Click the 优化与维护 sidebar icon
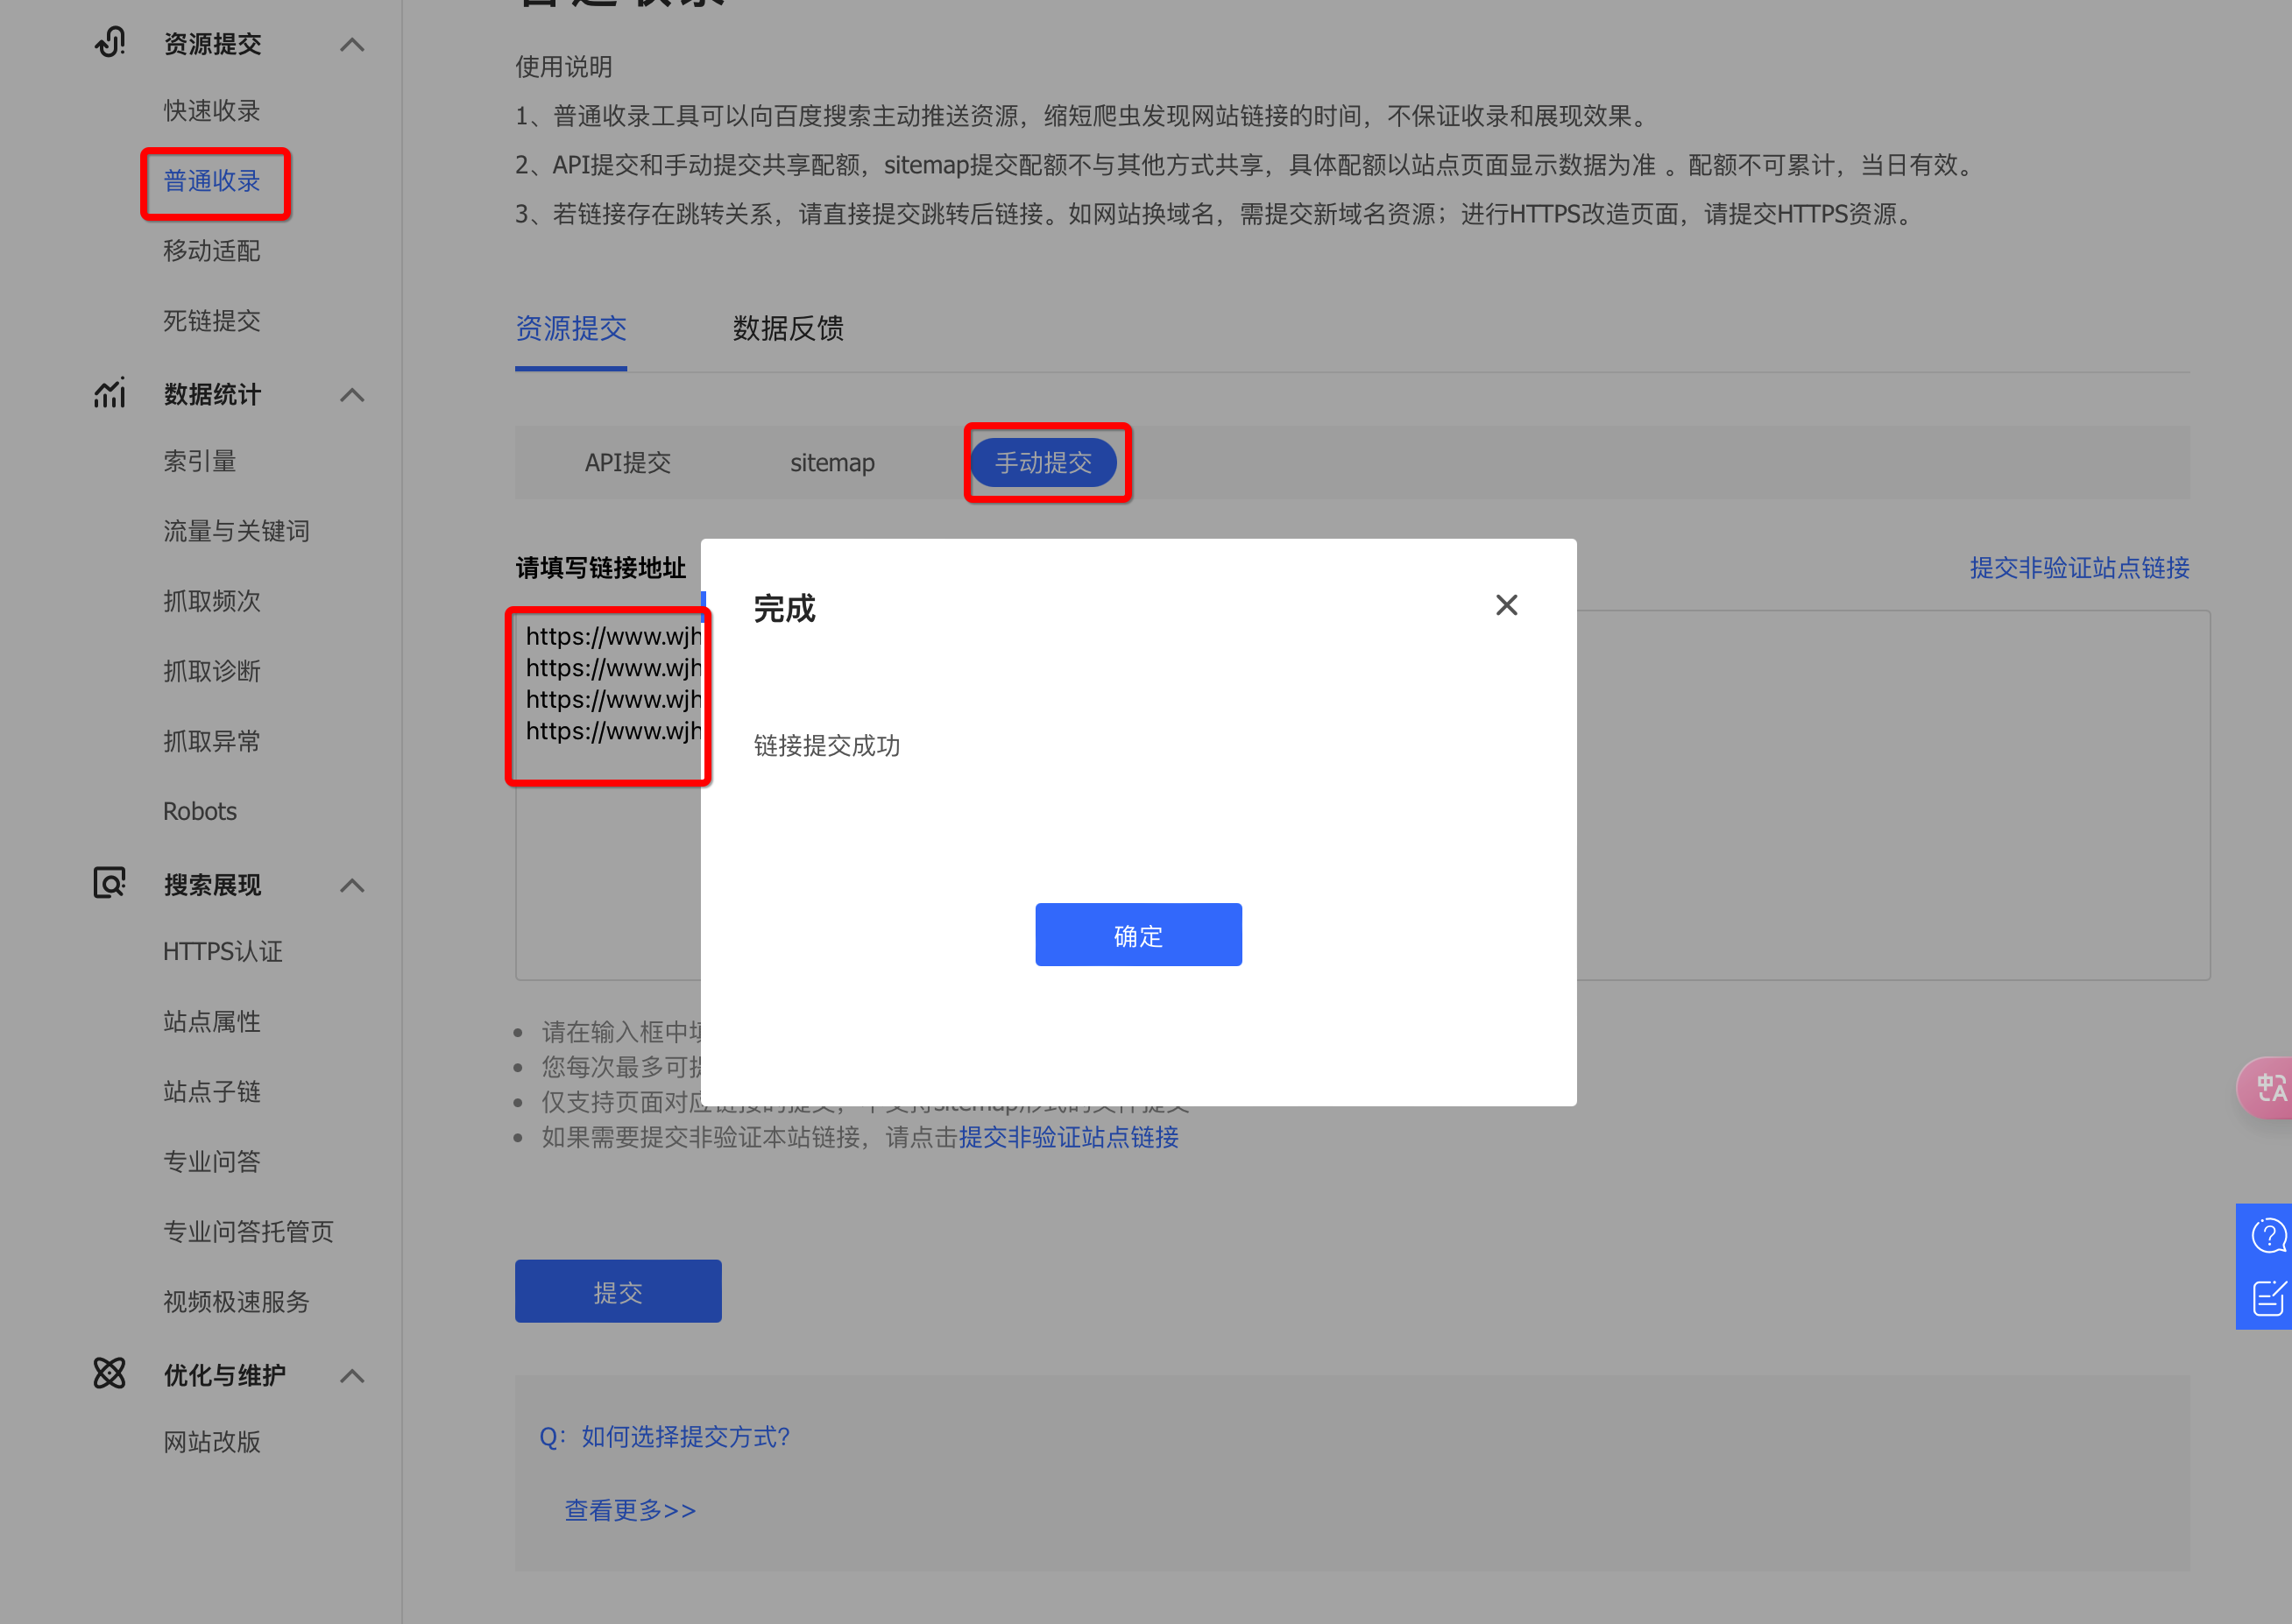 tap(110, 1374)
